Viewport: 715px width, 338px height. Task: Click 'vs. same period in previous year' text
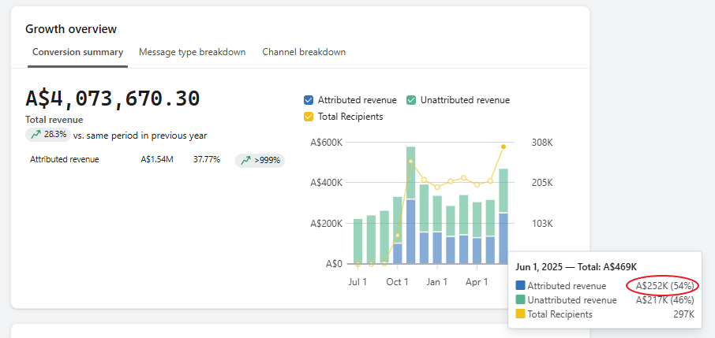(x=140, y=136)
